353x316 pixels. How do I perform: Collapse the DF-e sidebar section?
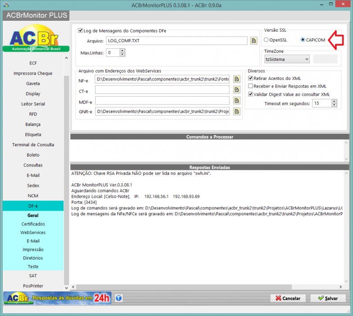33,206
